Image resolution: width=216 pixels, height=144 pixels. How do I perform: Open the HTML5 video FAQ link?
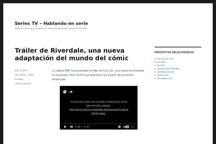click(x=99, y=112)
